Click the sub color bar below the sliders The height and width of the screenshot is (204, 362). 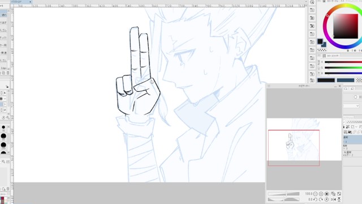click(x=346, y=80)
